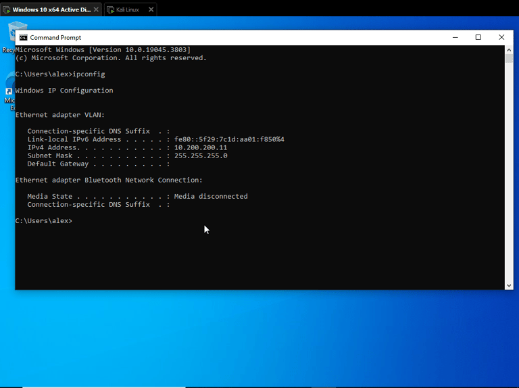The width and height of the screenshot is (519, 388).
Task: Click the scrollbar down arrow in Command Prompt
Action: (509, 285)
